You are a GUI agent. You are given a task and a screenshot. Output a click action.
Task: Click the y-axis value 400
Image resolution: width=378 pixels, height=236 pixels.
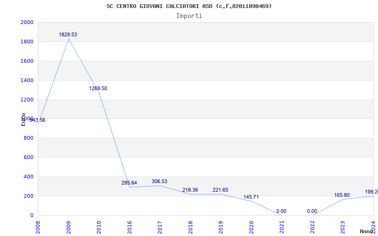pyautogui.click(x=29, y=177)
